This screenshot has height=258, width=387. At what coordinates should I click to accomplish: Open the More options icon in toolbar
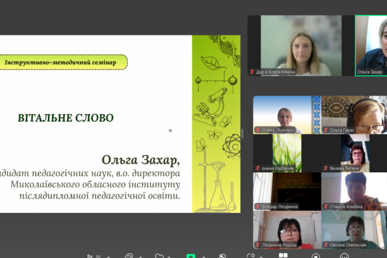pos(344,256)
